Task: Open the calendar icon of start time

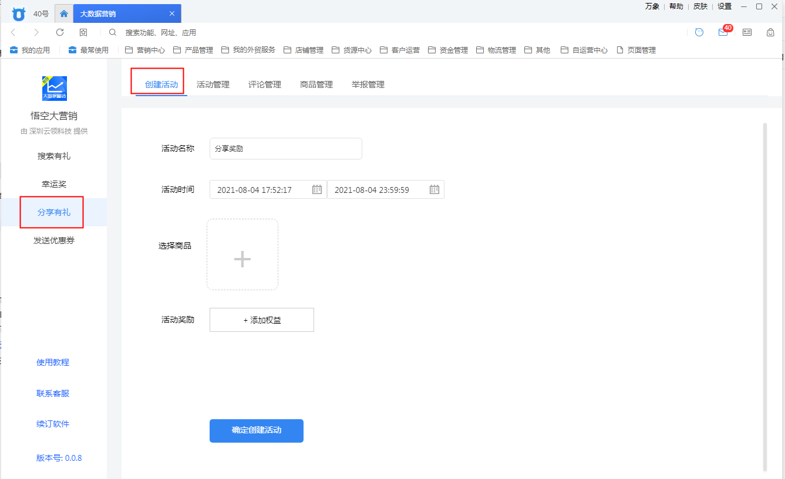Action: [317, 189]
